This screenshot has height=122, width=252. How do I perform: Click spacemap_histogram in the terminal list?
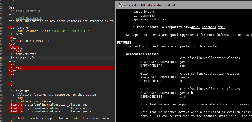[149, 19]
